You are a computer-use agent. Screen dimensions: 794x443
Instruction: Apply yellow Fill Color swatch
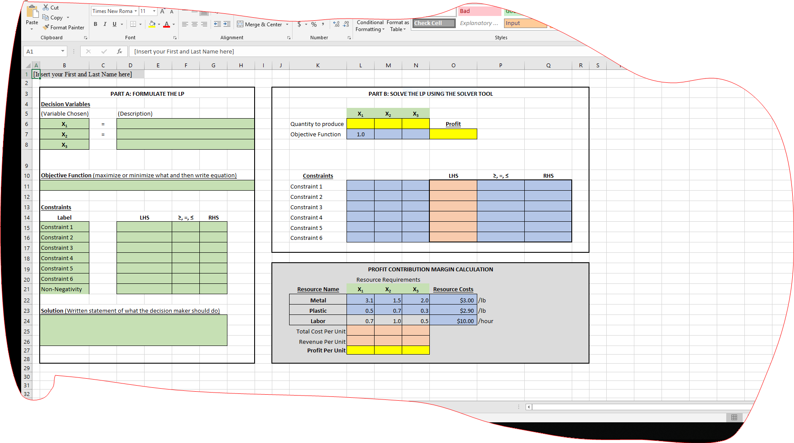[152, 24]
